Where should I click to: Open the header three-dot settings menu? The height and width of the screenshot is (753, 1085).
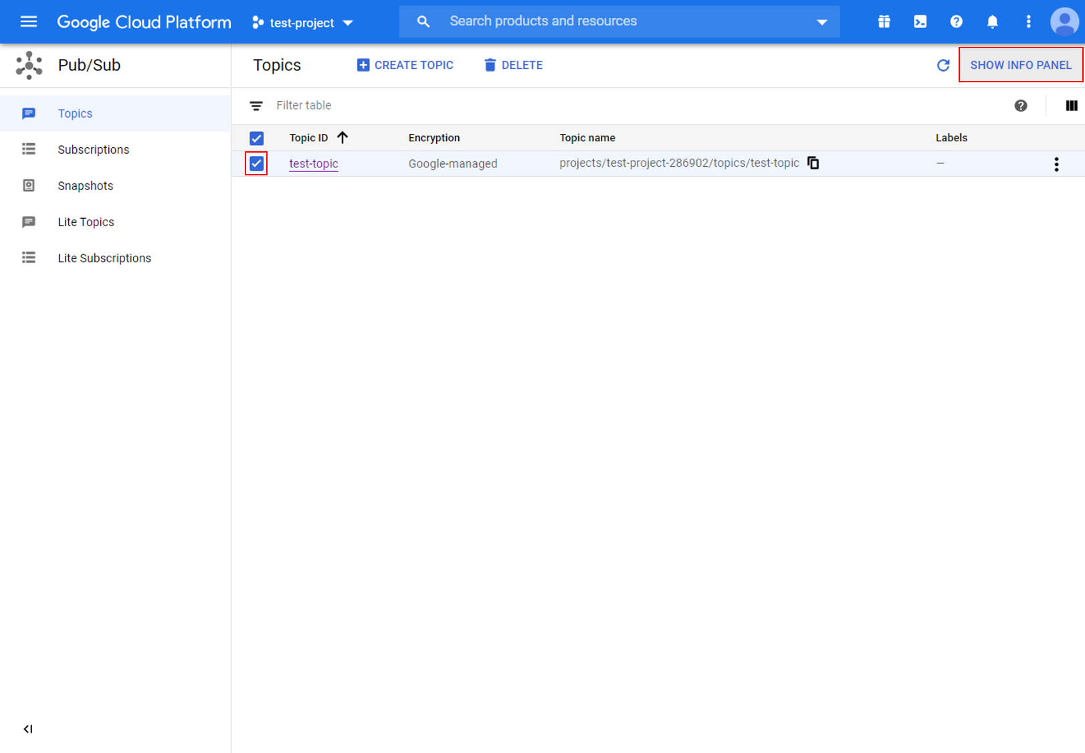click(x=1029, y=21)
